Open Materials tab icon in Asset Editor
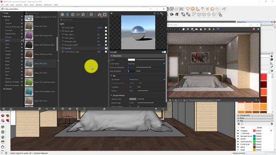The width and height of the screenshot is (276, 155). tap(62, 15)
